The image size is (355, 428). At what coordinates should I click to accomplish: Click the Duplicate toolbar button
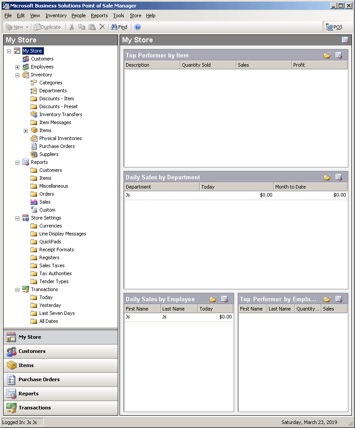pos(47,27)
